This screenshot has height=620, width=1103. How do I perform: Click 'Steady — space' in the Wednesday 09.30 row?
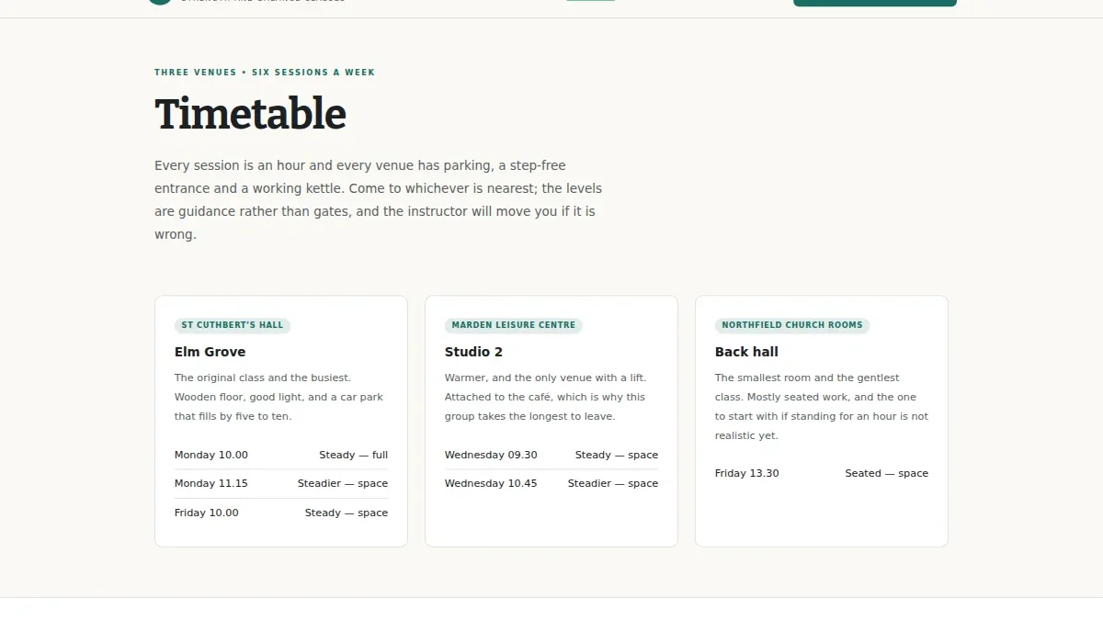click(x=617, y=455)
